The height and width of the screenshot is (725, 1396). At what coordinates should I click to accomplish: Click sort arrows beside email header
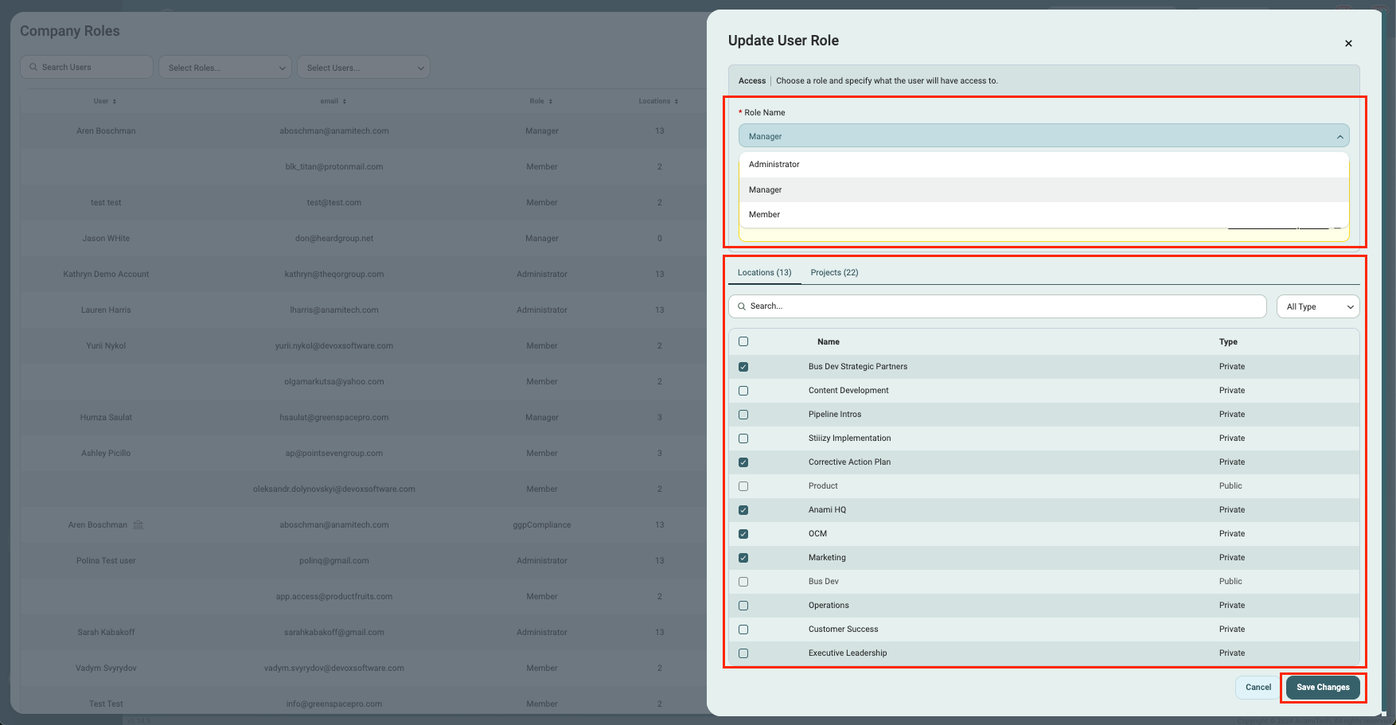[x=345, y=102]
